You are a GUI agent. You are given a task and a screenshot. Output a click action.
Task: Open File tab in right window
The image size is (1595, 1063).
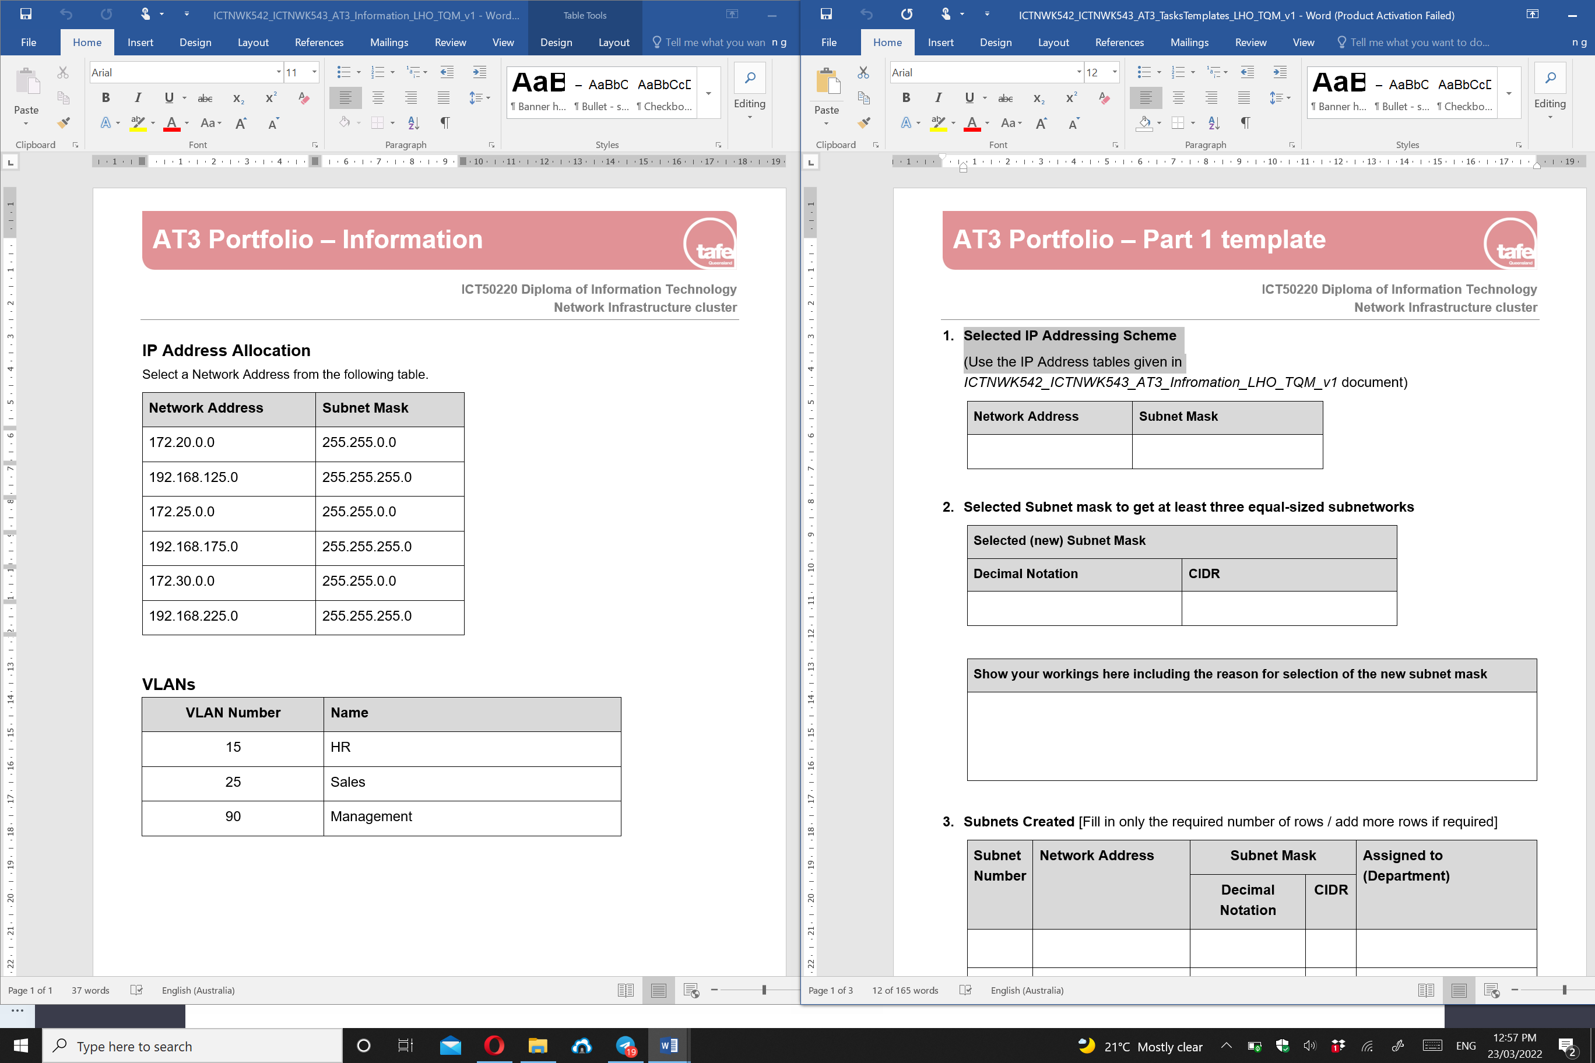tap(829, 42)
